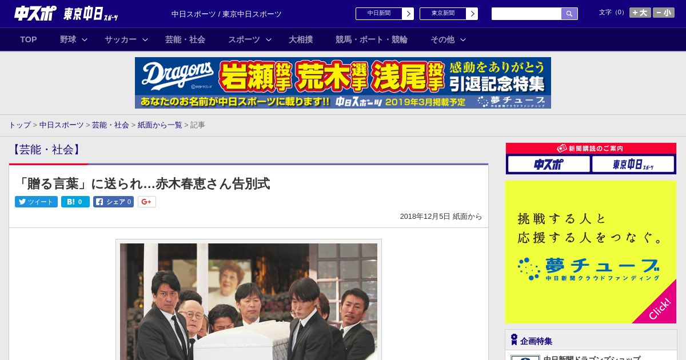Click the 中スポ logo in header

coord(35,13)
